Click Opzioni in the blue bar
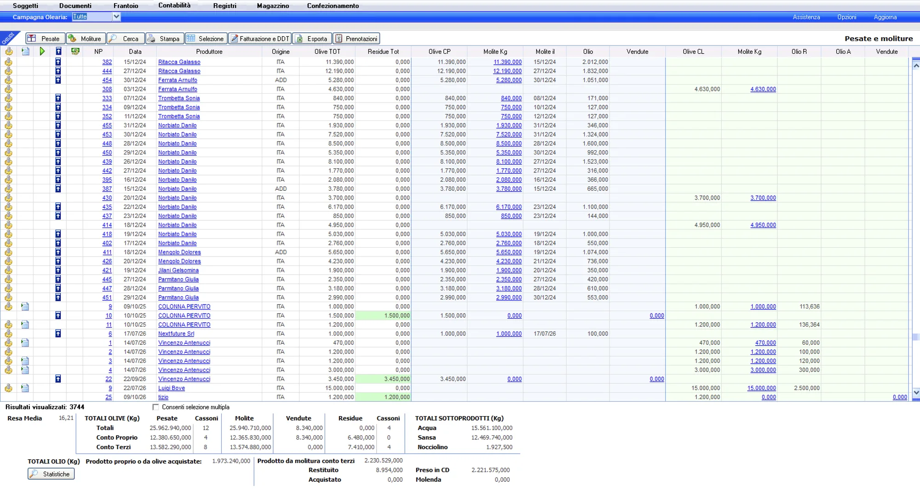The image size is (920, 491). [846, 17]
